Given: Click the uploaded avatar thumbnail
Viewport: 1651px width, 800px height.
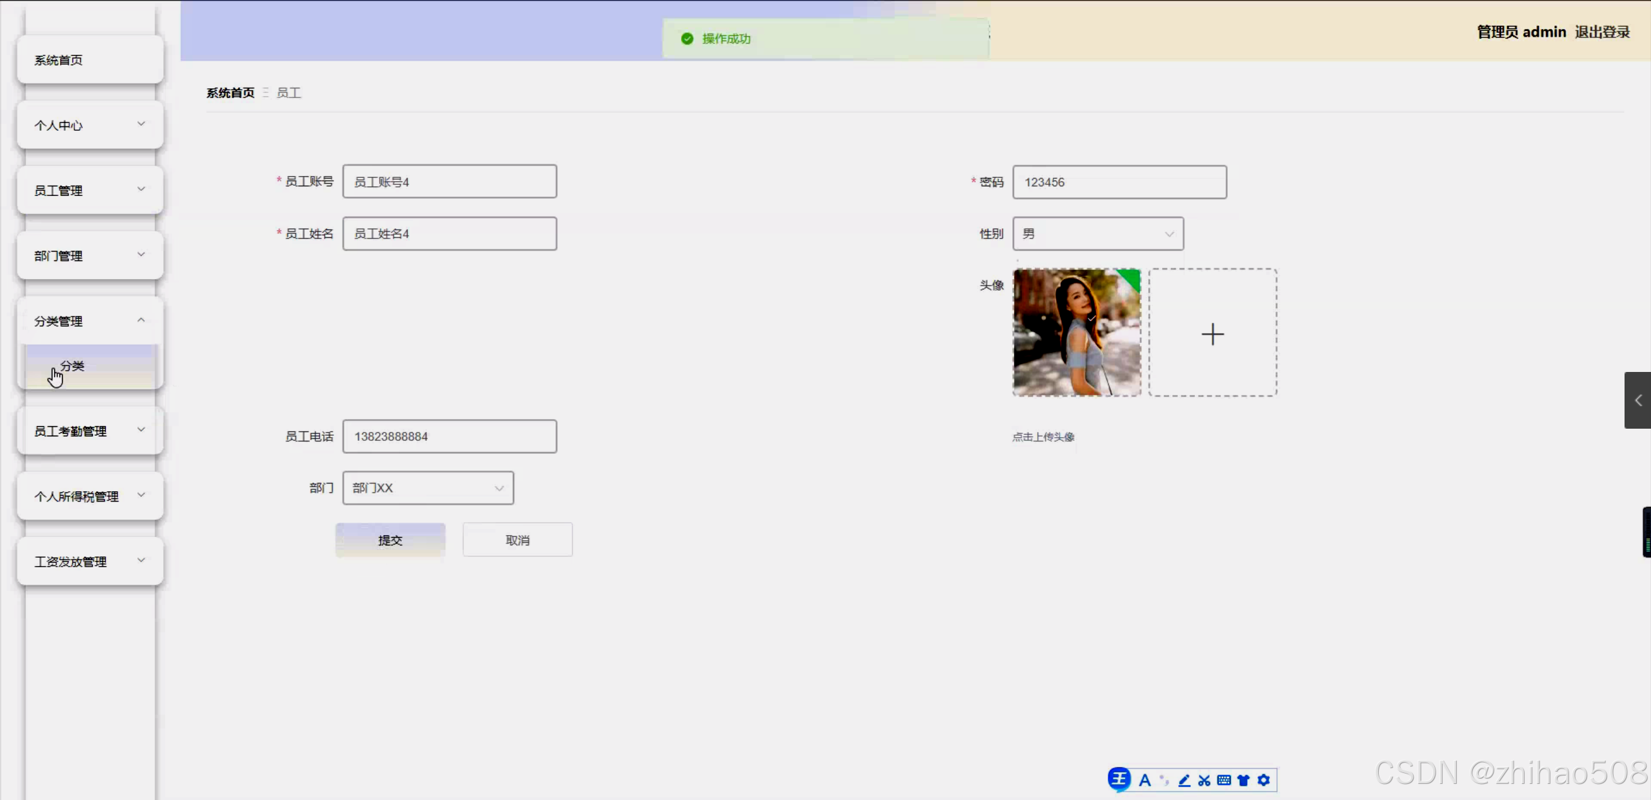Looking at the screenshot, I should [x=1076, y=333].
